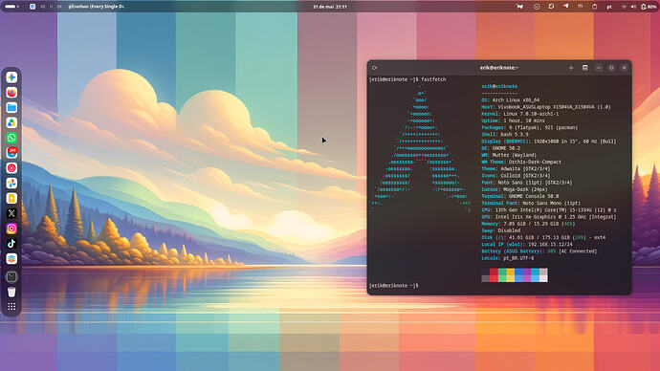Open the Activities workspace indicator in the top bar
Viewport: 660px width, 371px height.
(x=11, y=7)
